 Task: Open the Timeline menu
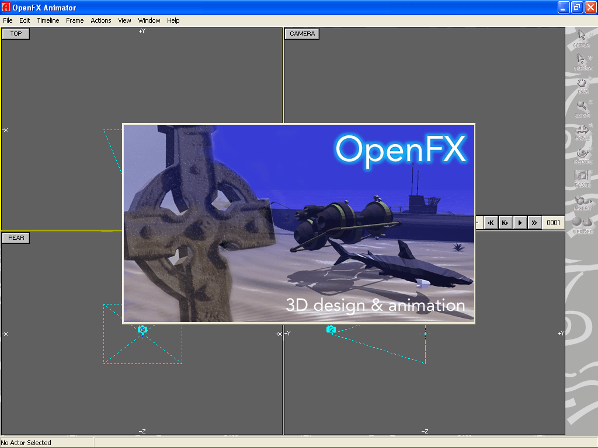(48, 20)
